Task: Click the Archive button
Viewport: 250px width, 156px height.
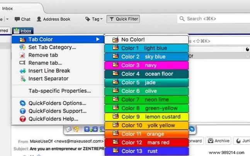Action: click(x=218, y=141)
